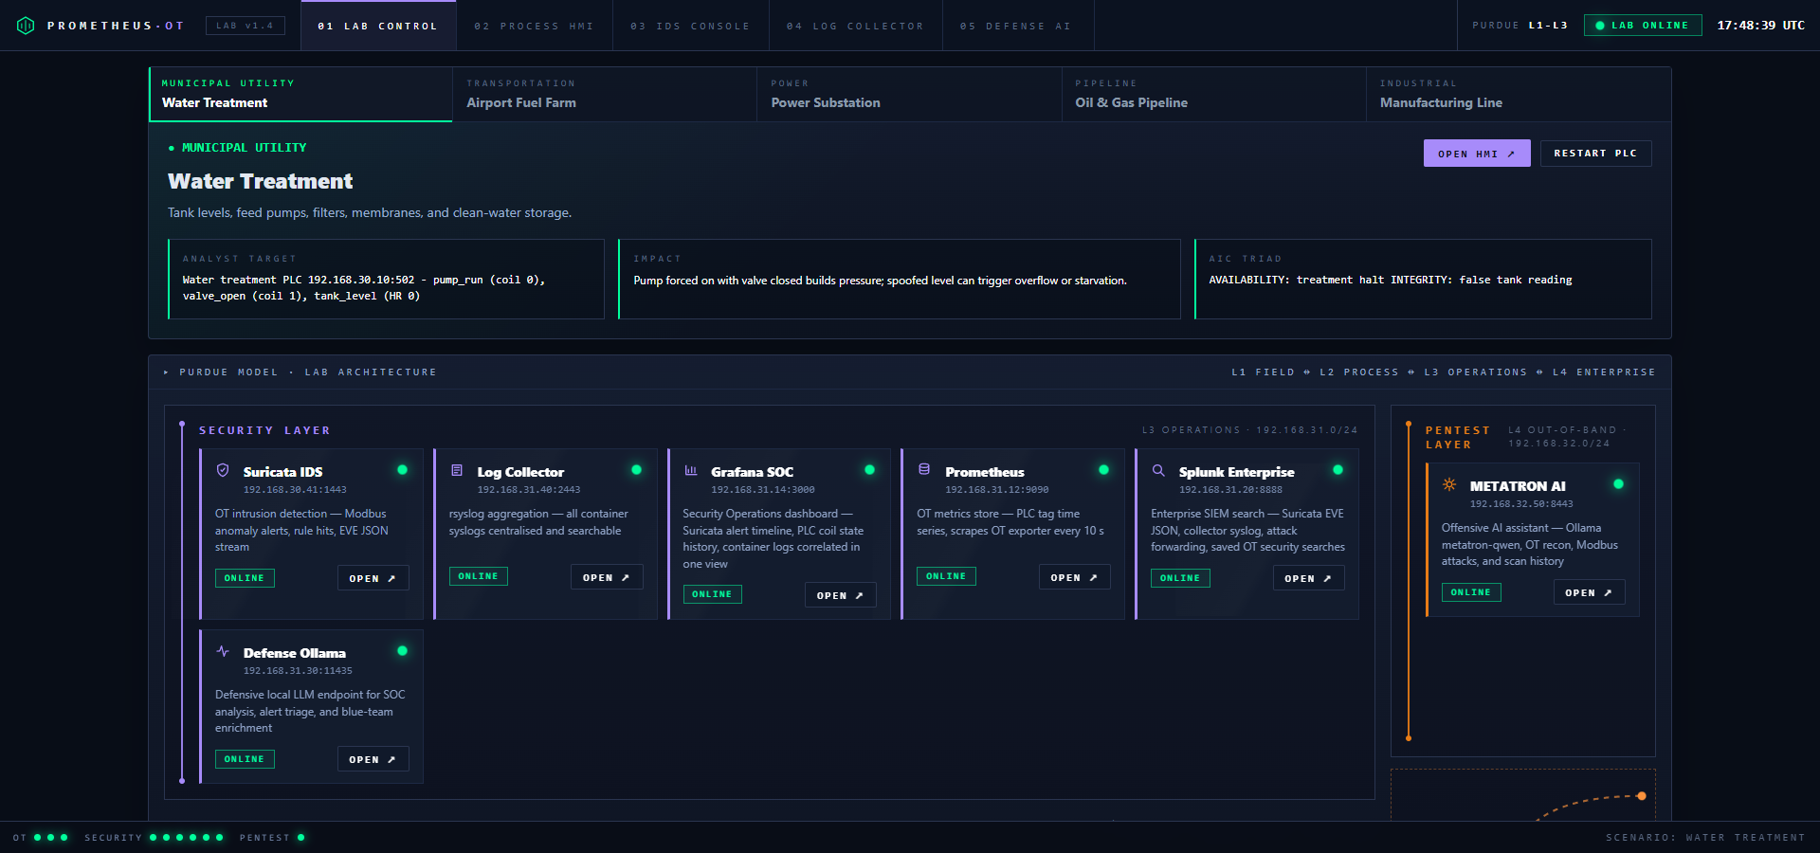The width and height of the screenshot is (1820, 853).
Task: Click the Log Collector Online badge
Action: pyautogui.click(x=479, y=576)
